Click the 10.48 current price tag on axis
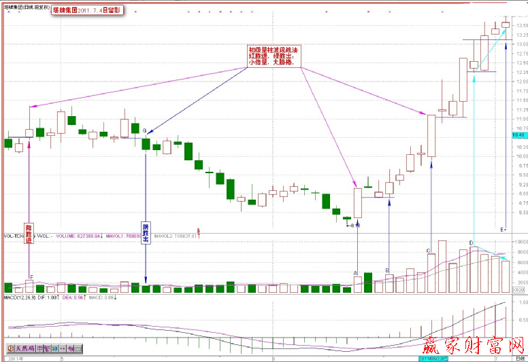 (x=518, y=134)
